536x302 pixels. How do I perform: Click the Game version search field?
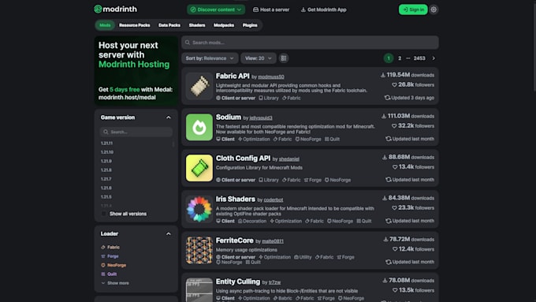pyautogui.click(x=136, y=132)
